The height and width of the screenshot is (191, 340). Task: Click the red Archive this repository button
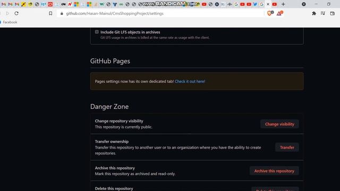tap(274, 171)
